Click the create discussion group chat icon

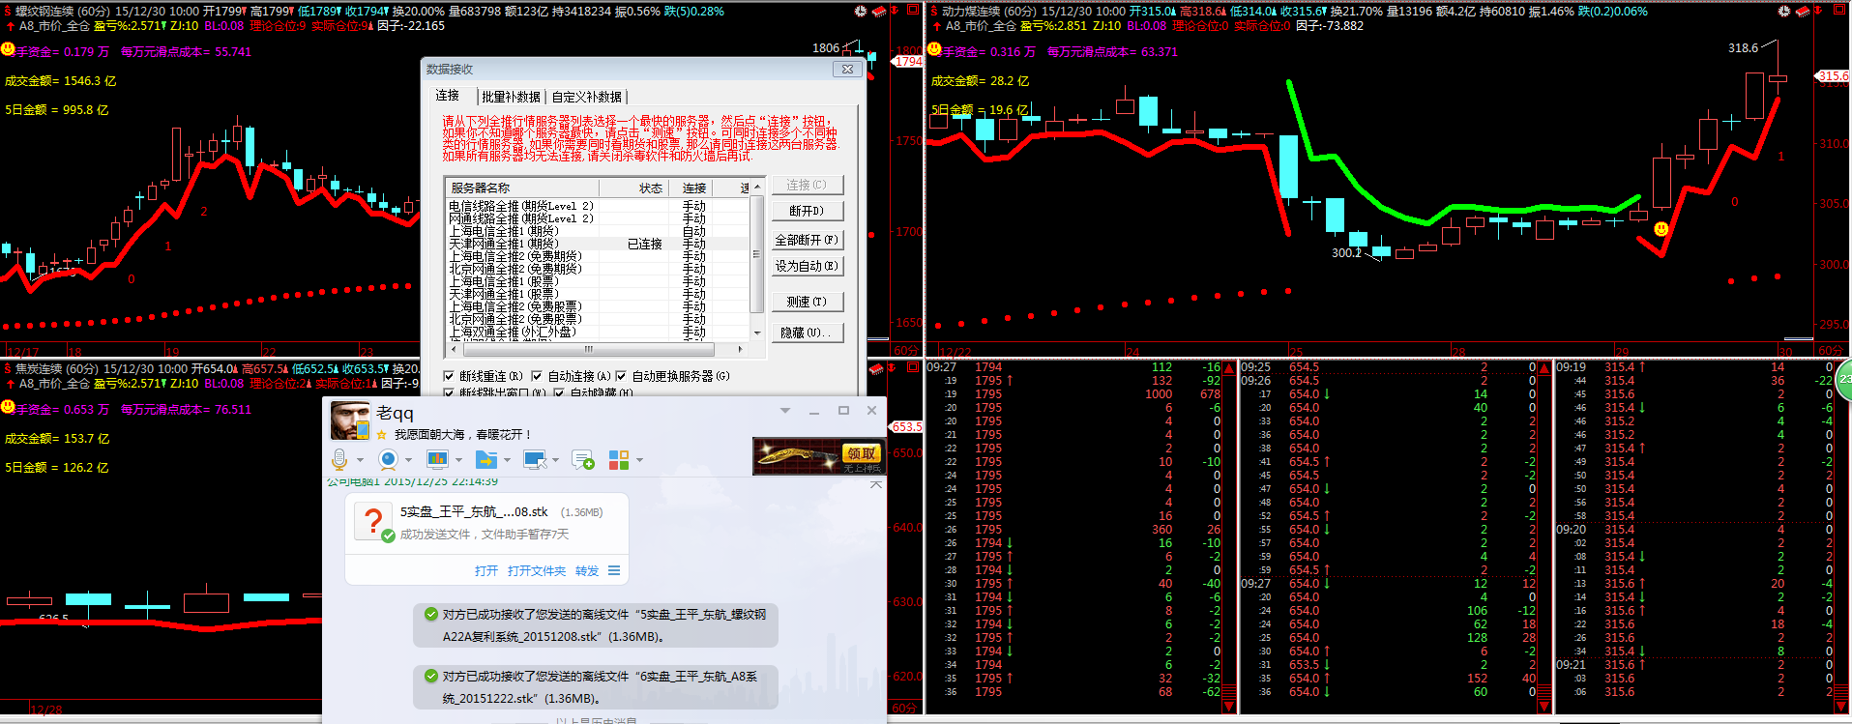click(x=582, y=460)
